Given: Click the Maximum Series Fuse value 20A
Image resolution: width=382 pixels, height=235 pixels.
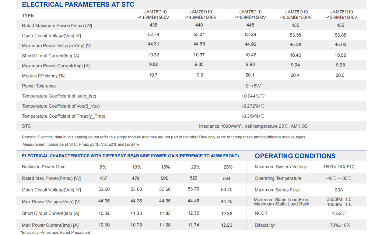Looking at the screenshot, I should click(339, 190).
